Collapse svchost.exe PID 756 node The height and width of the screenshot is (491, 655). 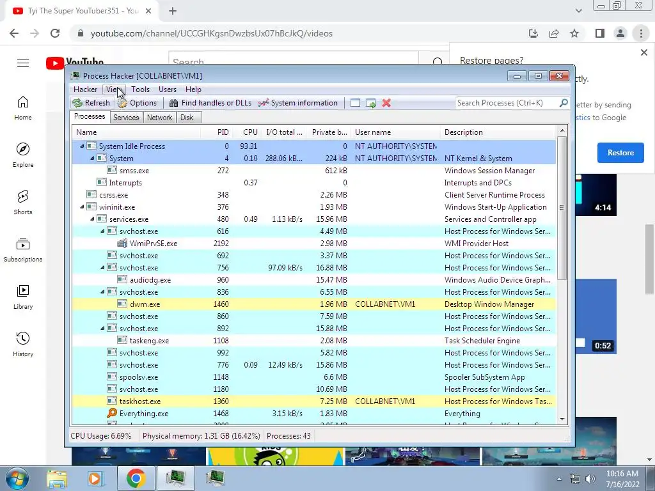pos(102,268)
